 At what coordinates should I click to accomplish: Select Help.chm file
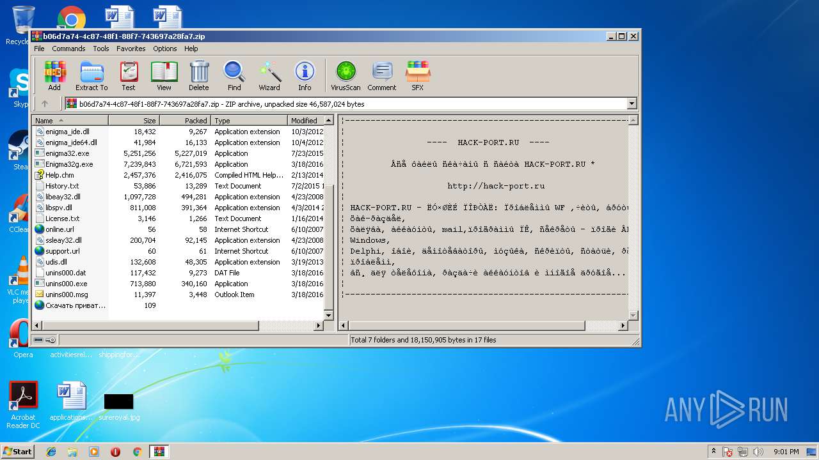pos(60,175)
